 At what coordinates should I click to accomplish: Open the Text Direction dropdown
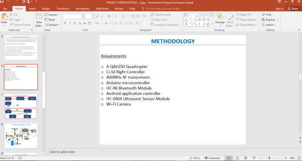tap(161, 15)
